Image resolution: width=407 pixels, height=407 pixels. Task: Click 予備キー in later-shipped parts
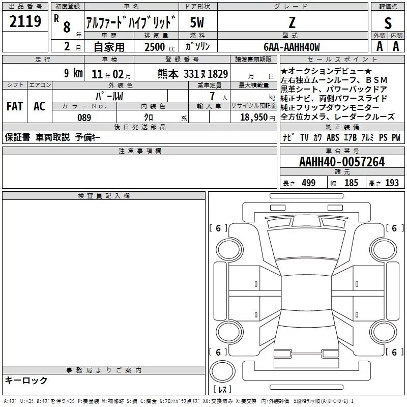tap(88, 137)
